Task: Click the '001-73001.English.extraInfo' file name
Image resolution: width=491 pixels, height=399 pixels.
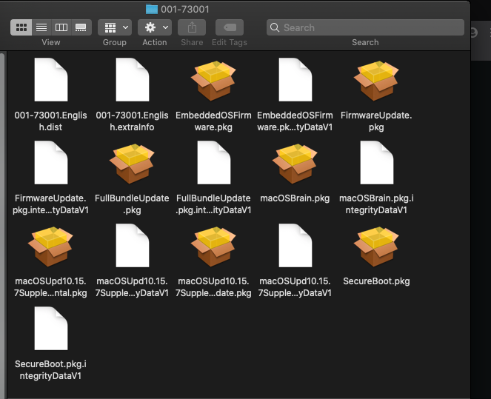Action: [x=132, y=121]
